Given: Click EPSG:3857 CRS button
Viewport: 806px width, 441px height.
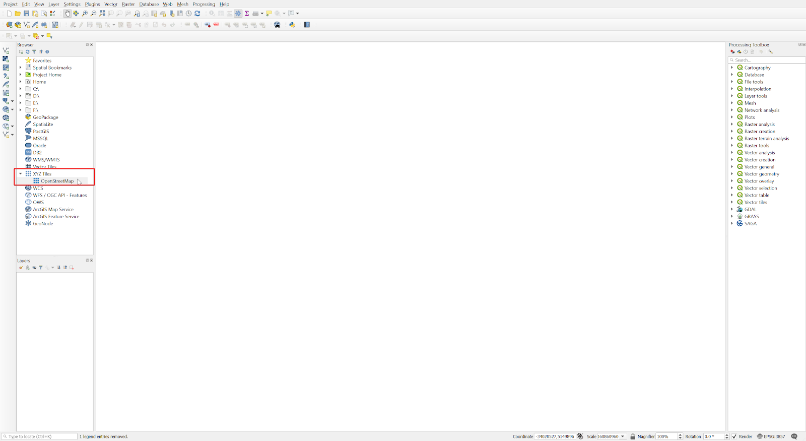Looking at the screenshot, I should pyautogui.click(x=771, y=436).
